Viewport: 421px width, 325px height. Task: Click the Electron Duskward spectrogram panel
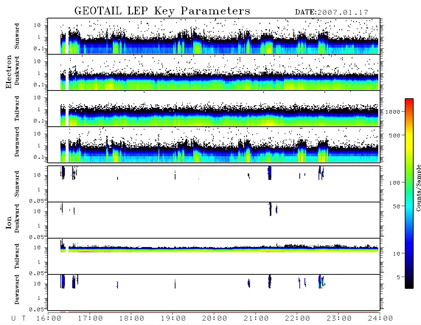pyautogui.click(x=214, y=72)
